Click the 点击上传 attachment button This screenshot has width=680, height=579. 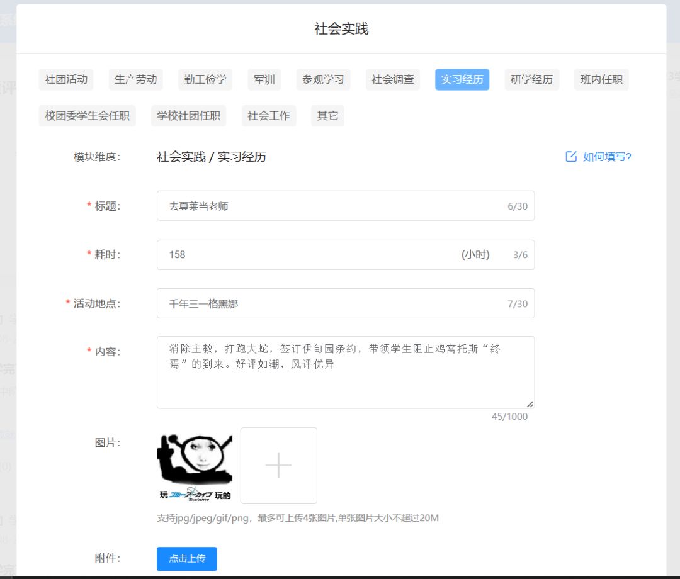[187, 559]
